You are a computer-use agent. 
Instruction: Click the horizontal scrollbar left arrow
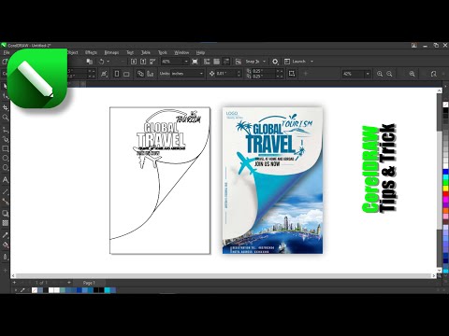click(x=13, y=276)
